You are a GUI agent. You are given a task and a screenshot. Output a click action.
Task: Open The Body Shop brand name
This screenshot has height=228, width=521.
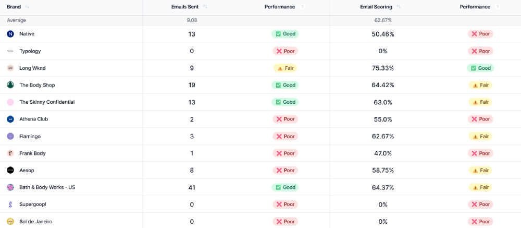point(37,85)
